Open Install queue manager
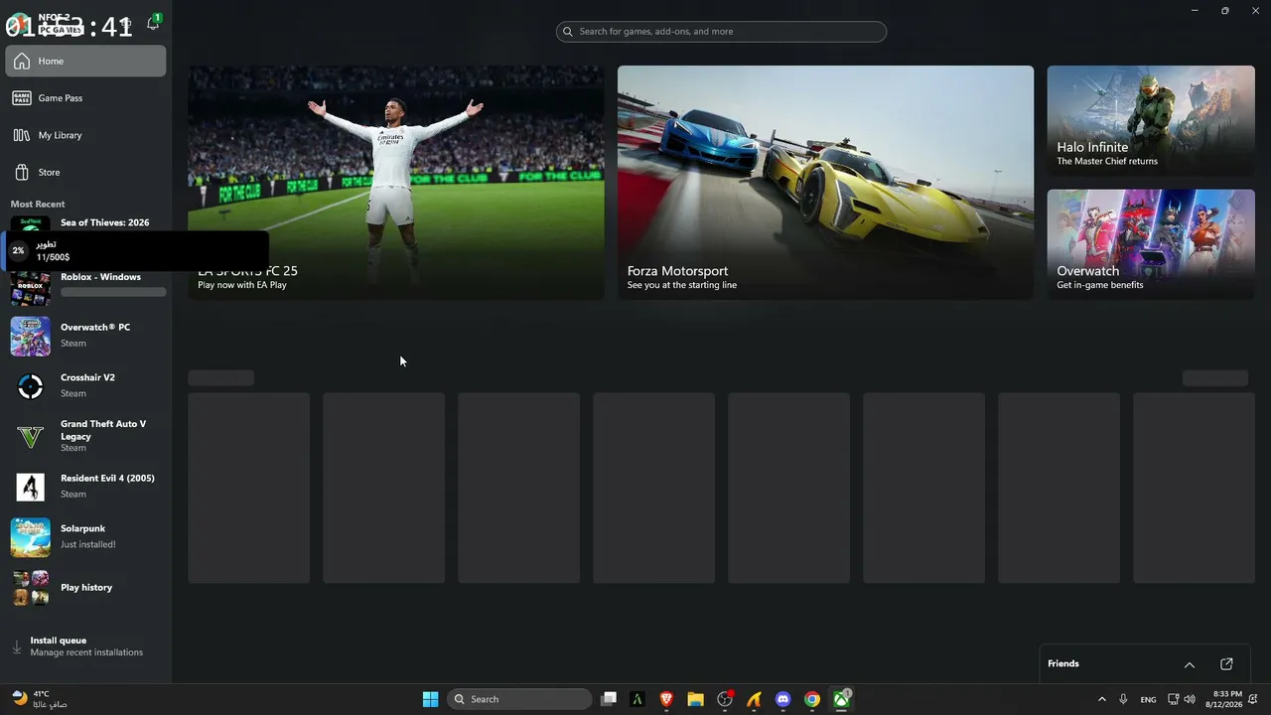This screenshot has width=1271, height=715. [85, 646]
